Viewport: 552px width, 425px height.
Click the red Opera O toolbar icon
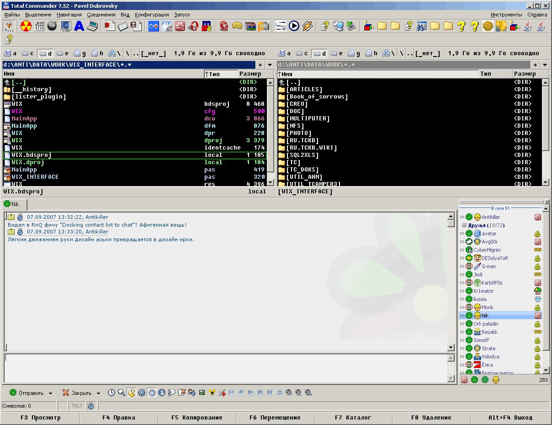tap(193, 26)
